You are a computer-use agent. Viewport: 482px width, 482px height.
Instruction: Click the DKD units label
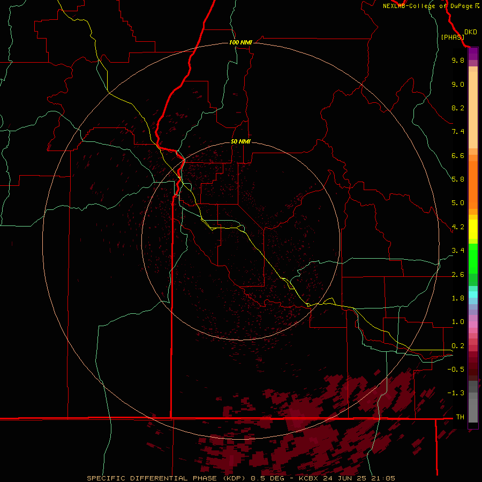point(471,32)
